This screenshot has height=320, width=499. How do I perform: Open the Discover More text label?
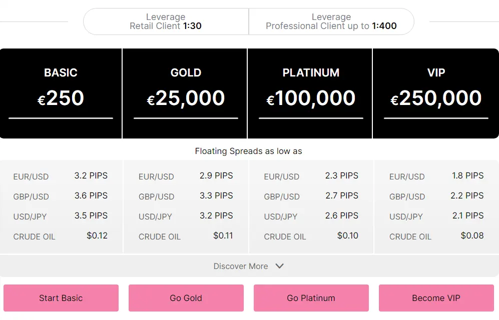(x=241, y=266)
